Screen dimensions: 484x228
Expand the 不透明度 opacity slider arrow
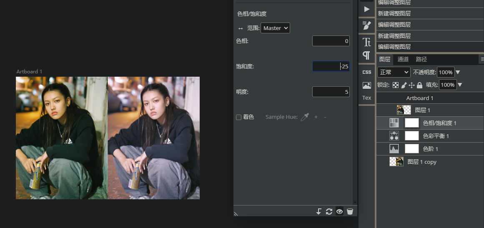(x=458, y=72)
